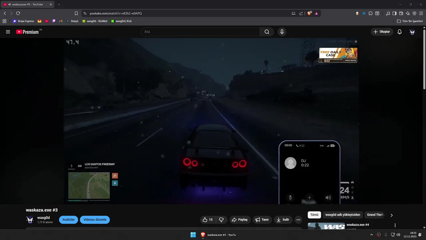Image resolution: width=426 pixels, height=240 pixels.
Task: Click the Paylaş share button
Action: point(240,220)
